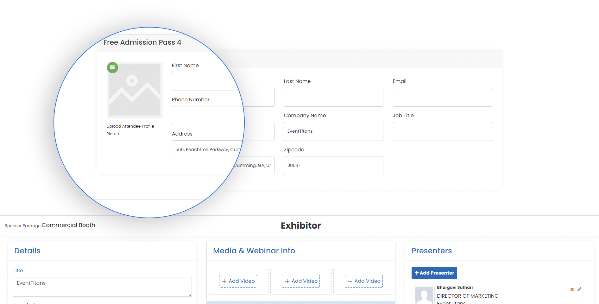Click the Job Title input field

click(x=442, y=131)
